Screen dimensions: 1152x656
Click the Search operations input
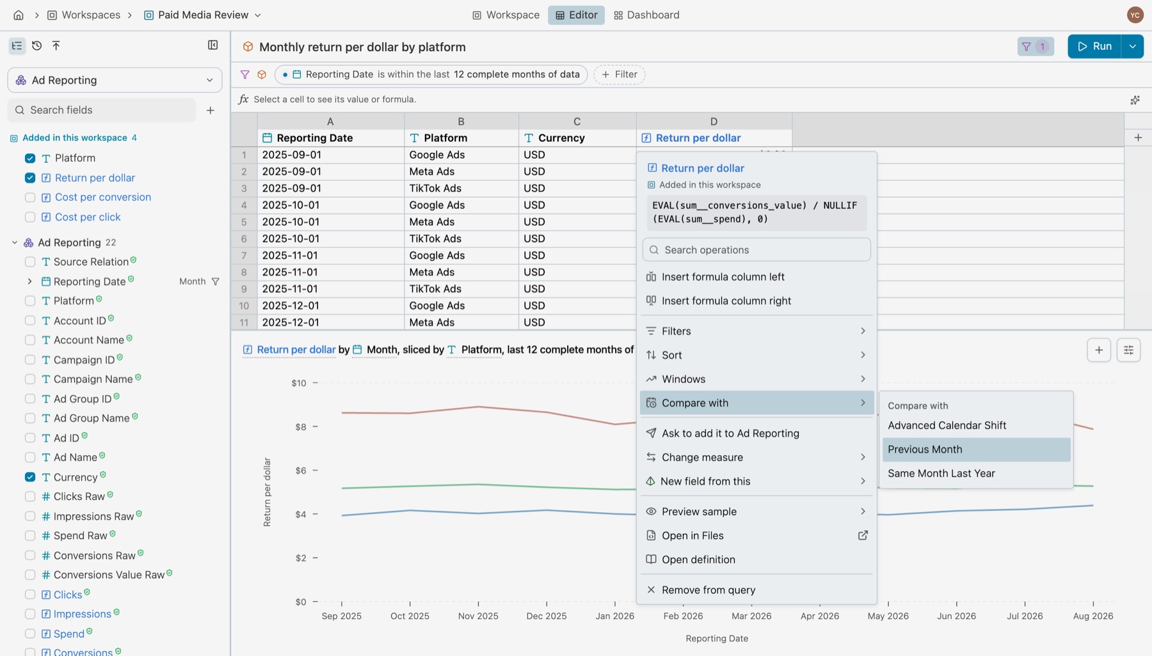pos(756,250)
